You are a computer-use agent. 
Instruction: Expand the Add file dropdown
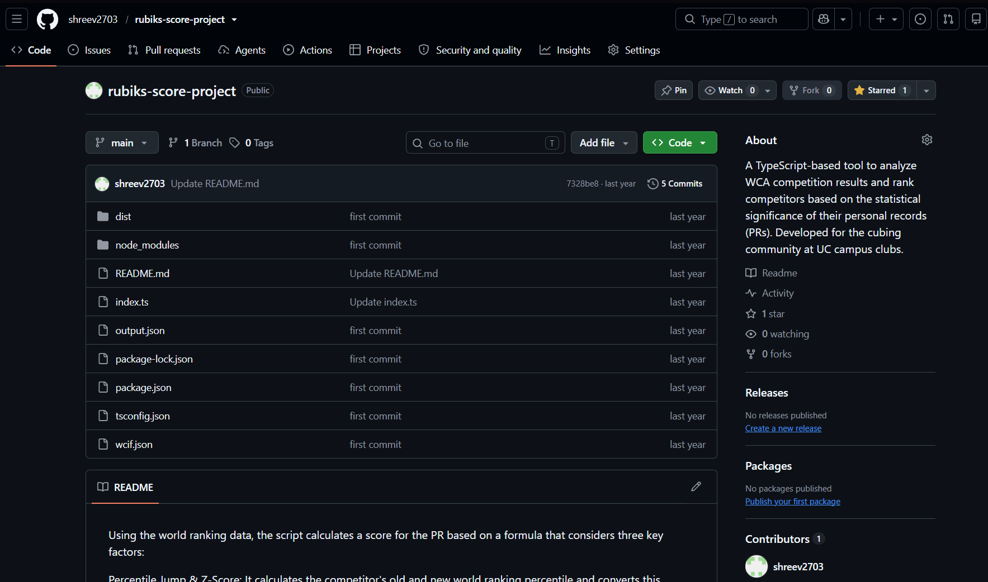click(604, 142)
